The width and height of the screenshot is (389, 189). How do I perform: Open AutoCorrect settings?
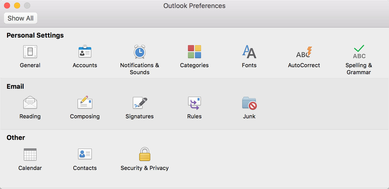(x=304, y=52)
